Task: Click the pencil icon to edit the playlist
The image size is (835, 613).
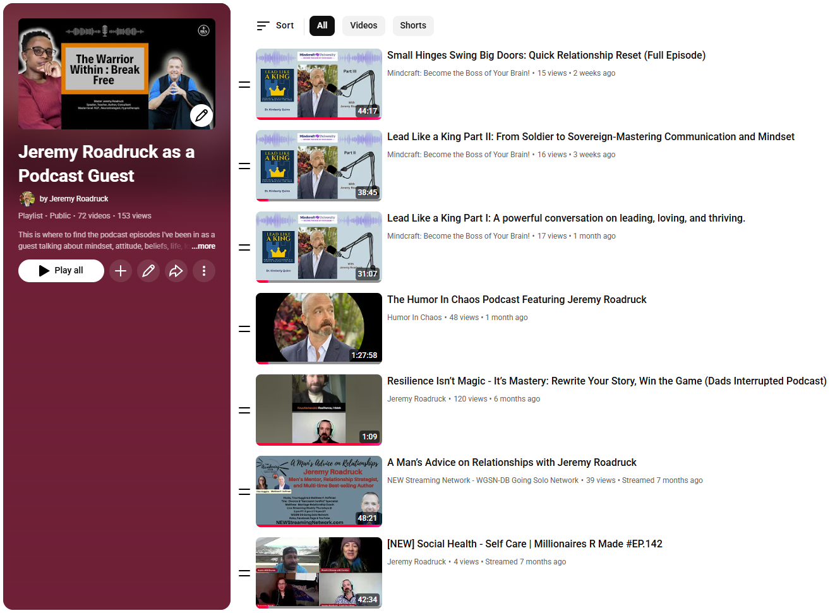Action: [x=148, y=271]
